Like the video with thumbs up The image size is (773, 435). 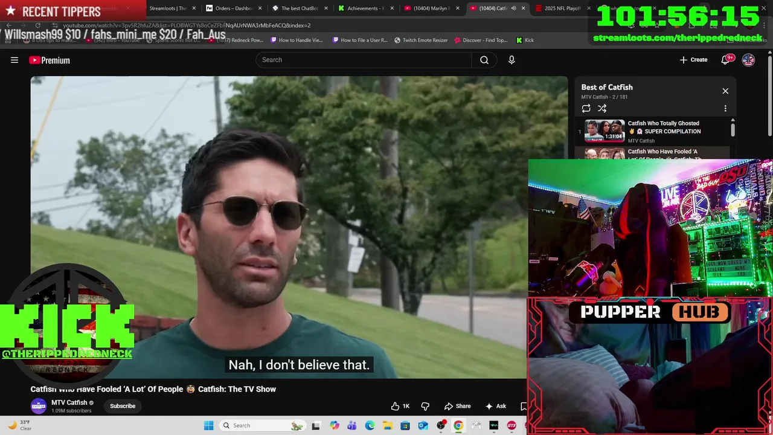coord(400,406)
